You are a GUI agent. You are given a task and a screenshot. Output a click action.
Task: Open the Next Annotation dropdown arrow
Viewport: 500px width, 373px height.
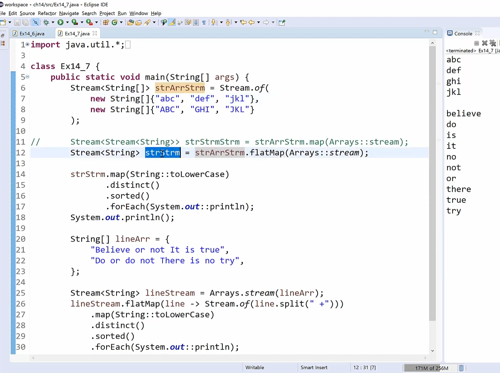pyautogui.click(x=221, y=22)
